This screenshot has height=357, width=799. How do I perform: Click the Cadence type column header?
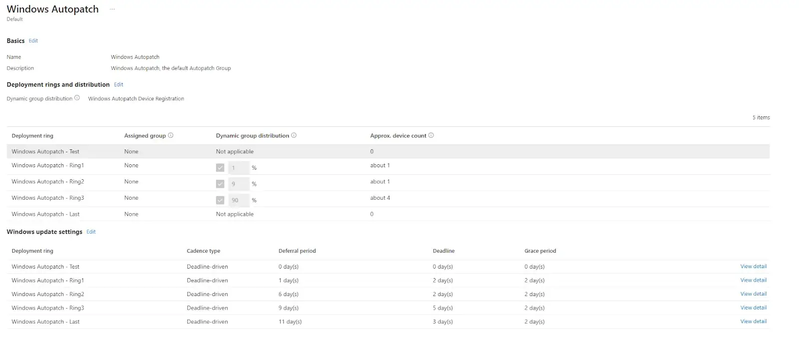[203, 251]
